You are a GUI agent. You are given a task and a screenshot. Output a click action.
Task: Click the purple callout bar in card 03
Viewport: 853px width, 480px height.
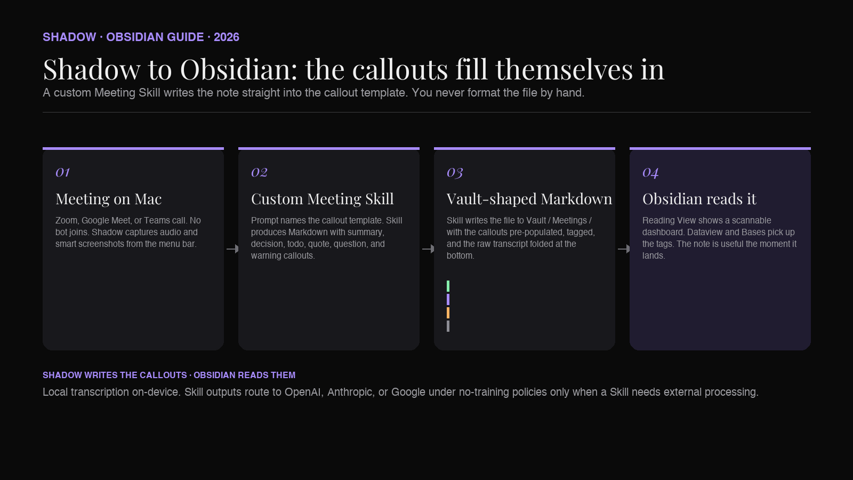click(x=448, y=299)
